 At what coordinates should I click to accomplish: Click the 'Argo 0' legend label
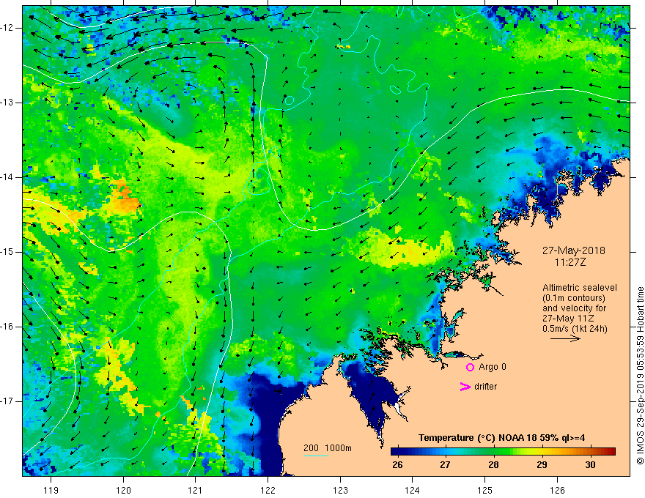pos(493,367)
